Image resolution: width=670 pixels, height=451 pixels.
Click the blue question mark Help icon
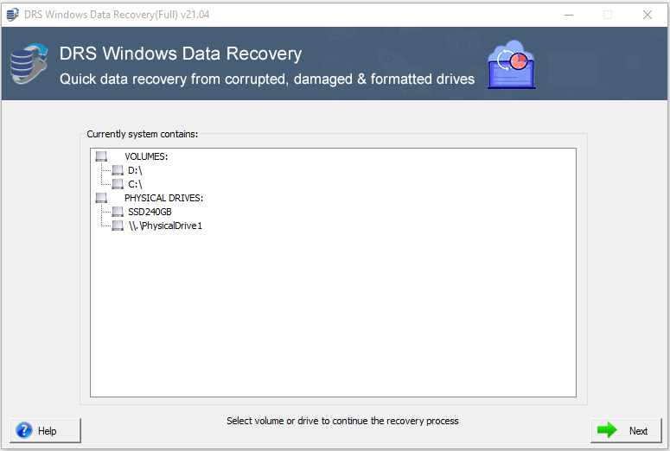[x=24, y=430]
